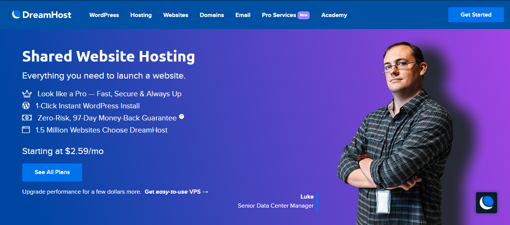Click the Luke name caption
The image size is (510, 225).
coord(307,197)
